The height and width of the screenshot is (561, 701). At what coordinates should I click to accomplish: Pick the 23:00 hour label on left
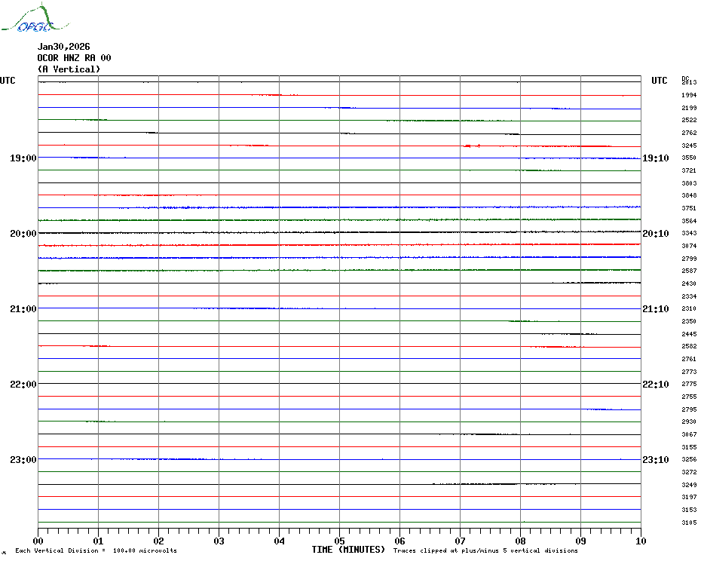(x=23, y=460)
